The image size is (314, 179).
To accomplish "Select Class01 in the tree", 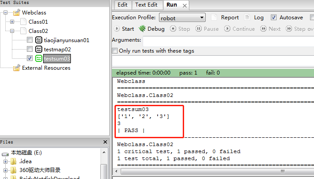I will 38,22.
